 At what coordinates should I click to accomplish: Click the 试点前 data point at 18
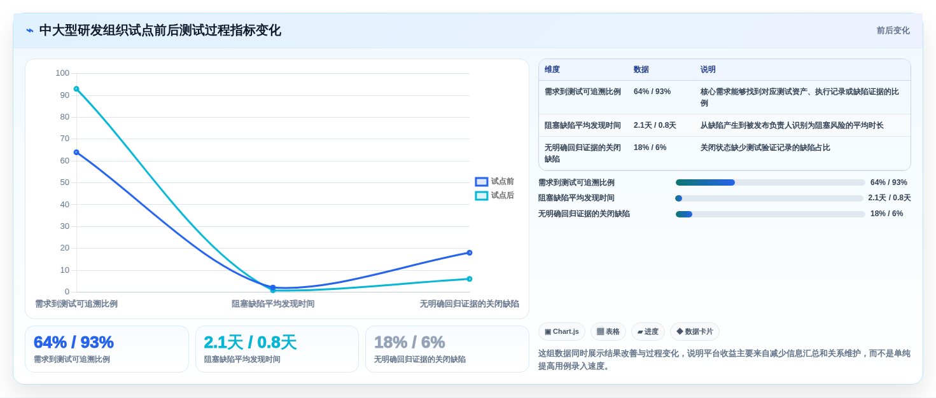470,252
